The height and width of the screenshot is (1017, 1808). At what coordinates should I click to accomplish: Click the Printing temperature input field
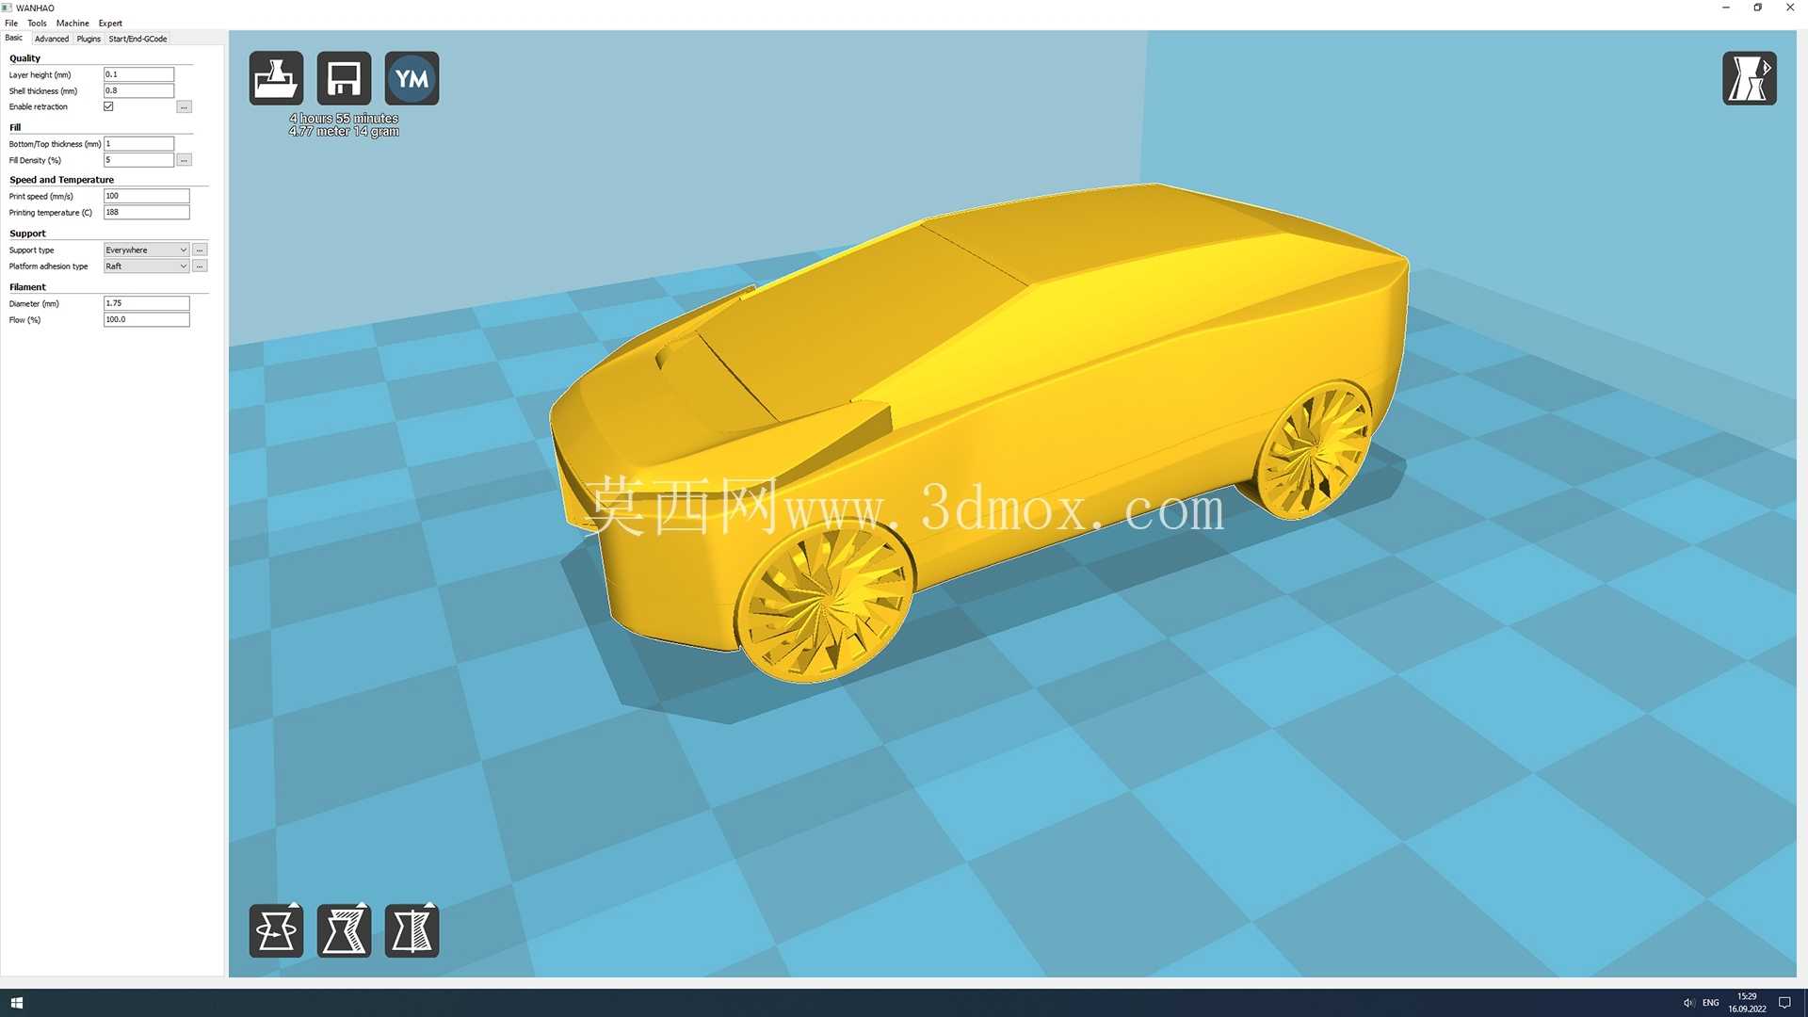tap(146, 212)
